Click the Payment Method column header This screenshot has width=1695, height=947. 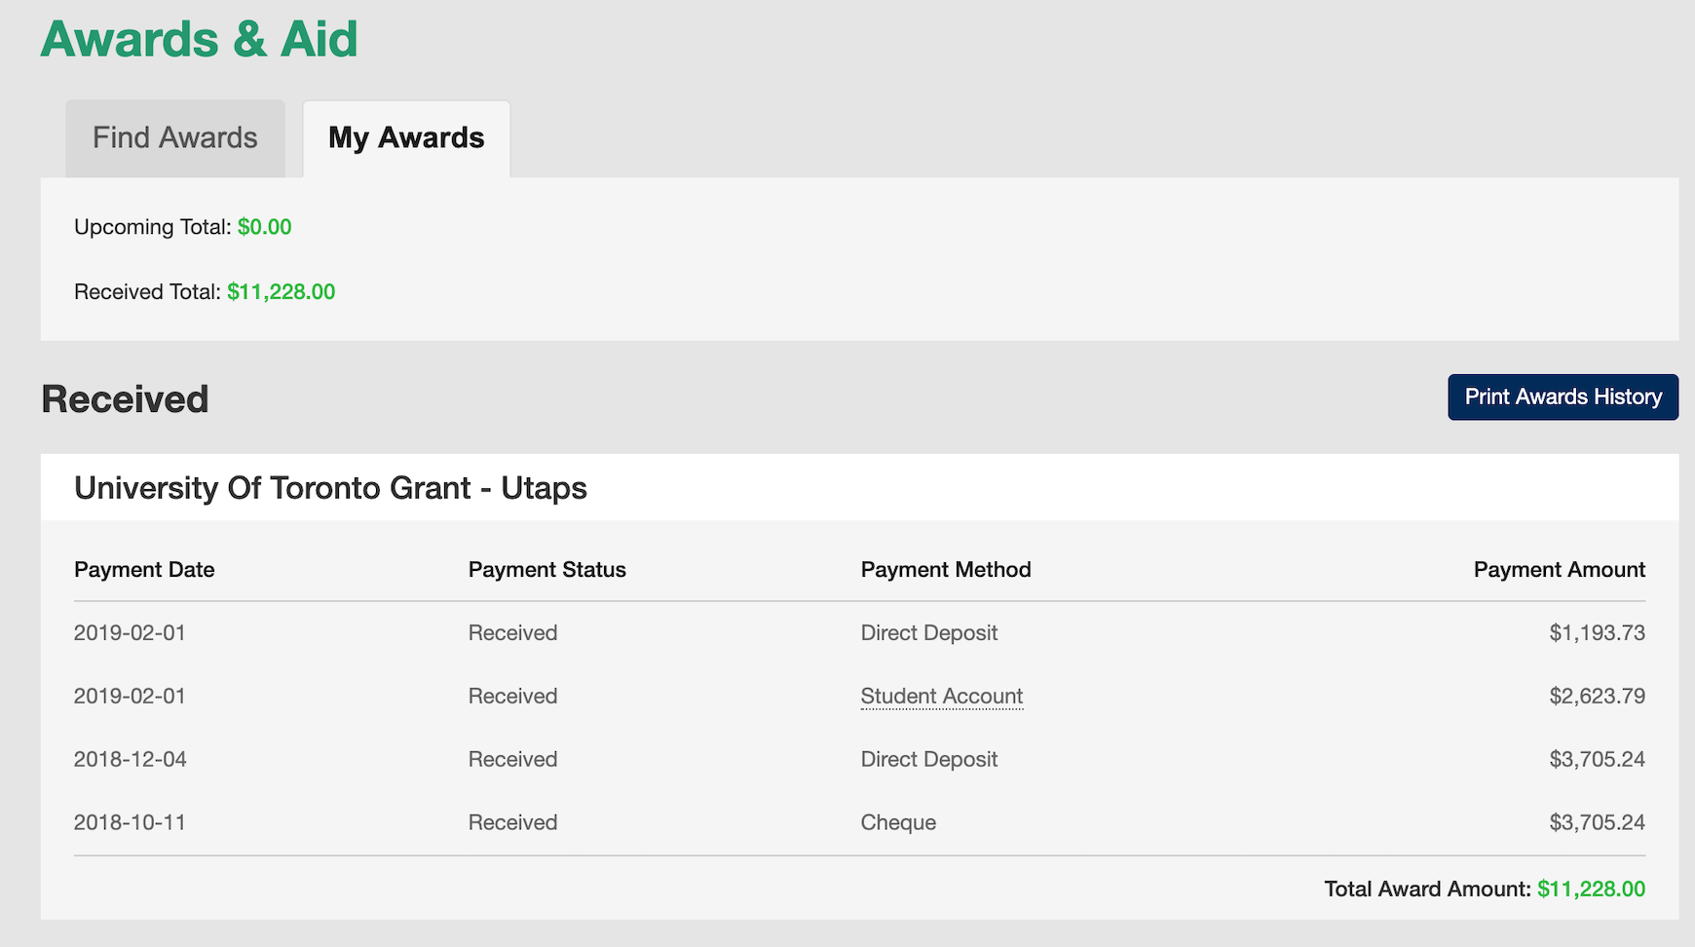pyautogui.click(x=945, y=570)
